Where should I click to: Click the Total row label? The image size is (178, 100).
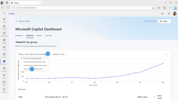(x=20, y=97)
